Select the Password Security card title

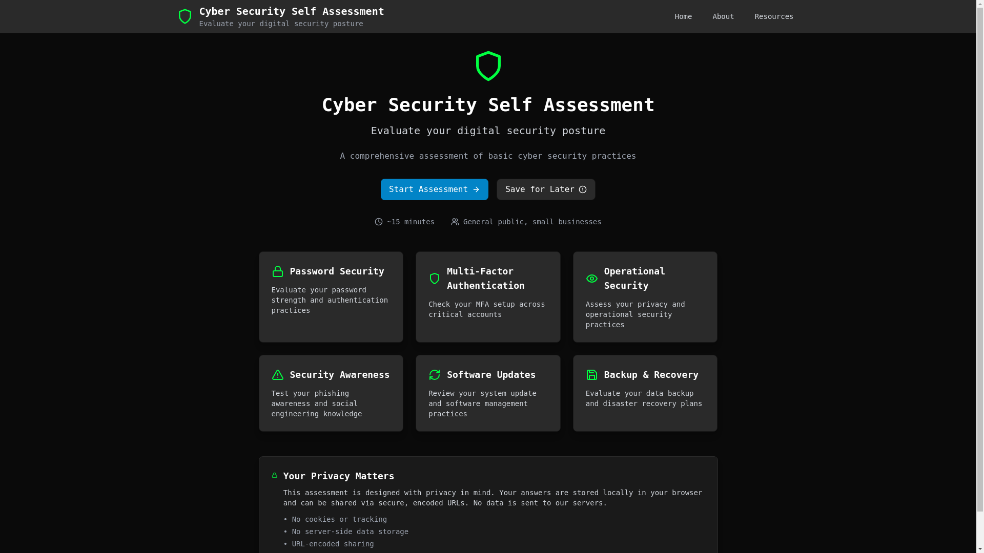(x=337, y=271)
